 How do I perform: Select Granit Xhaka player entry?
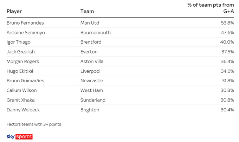pyautogui.click(x=21, y=100)
